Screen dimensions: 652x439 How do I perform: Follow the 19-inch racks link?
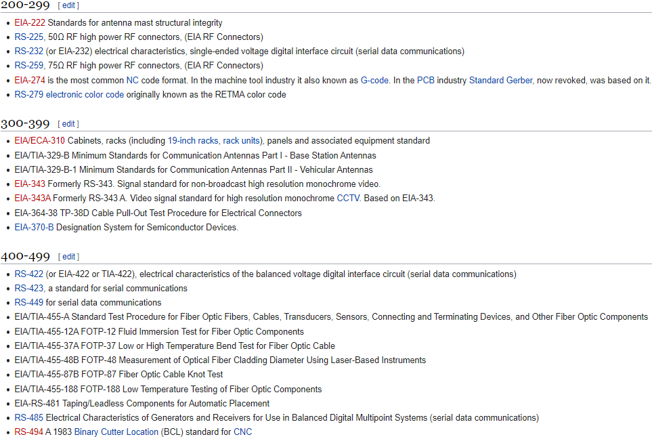point(193,141)
